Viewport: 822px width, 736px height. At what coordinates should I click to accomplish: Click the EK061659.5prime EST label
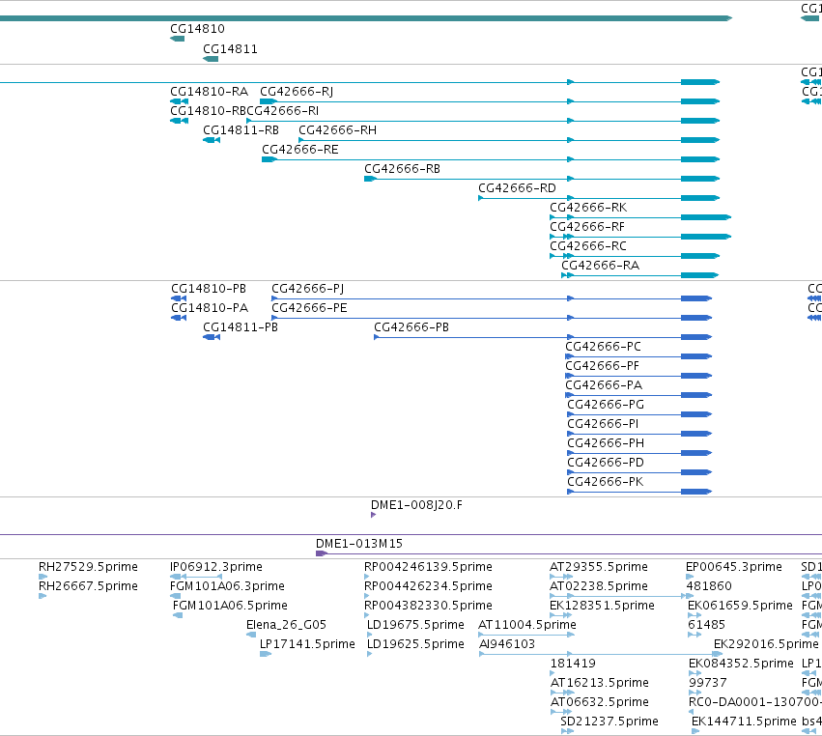tap(740, 606)
